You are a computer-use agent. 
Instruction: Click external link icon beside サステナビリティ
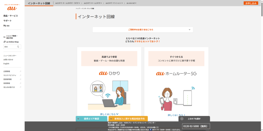click(21, 75)
